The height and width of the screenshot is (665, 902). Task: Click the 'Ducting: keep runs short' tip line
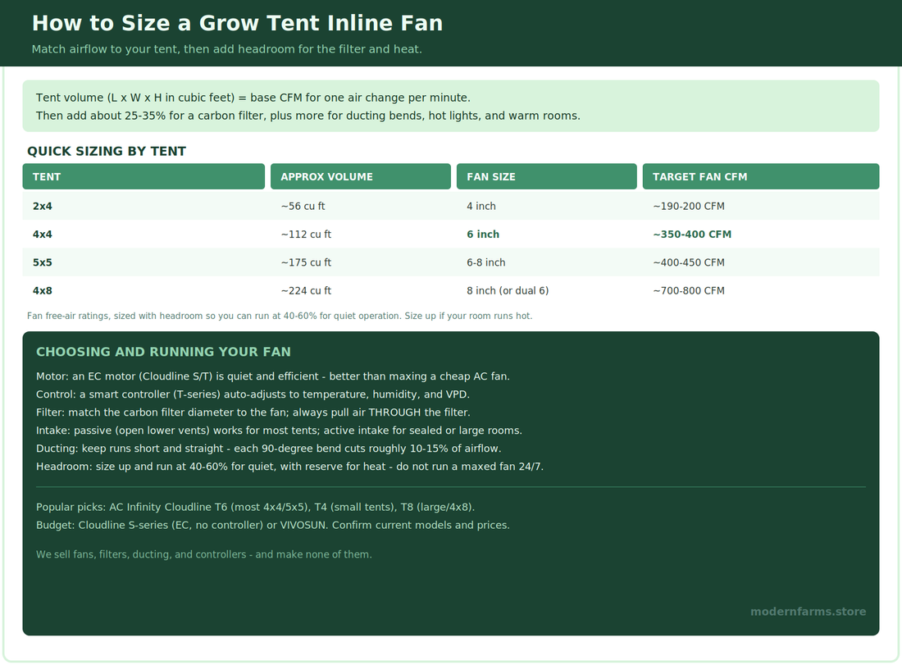[x=269, y=449]
